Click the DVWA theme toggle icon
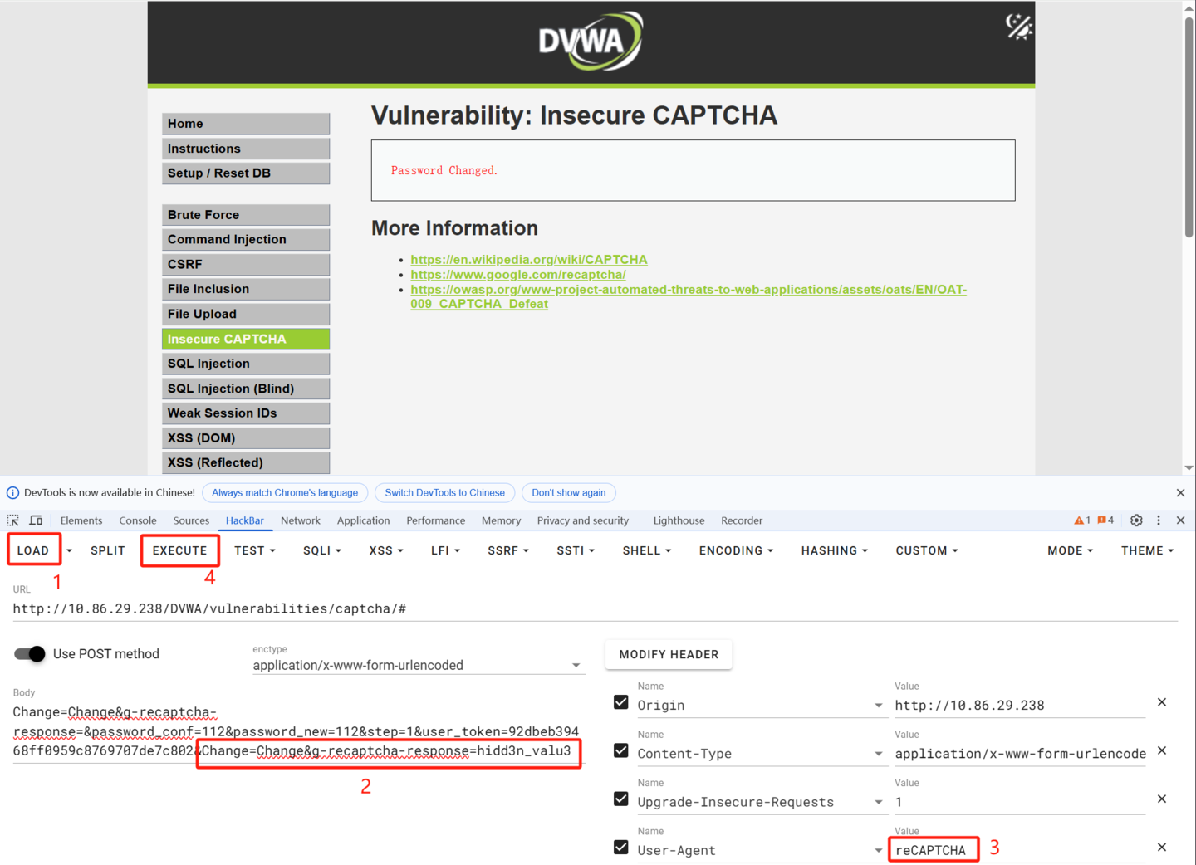The width and height of the screenshot is (1196, 865). coord(1018,27)
